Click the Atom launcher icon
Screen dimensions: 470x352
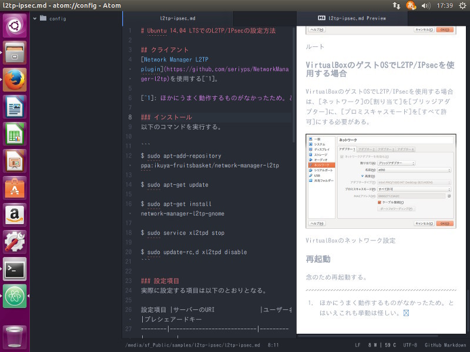pyautogui.click(x=15, y=296)
